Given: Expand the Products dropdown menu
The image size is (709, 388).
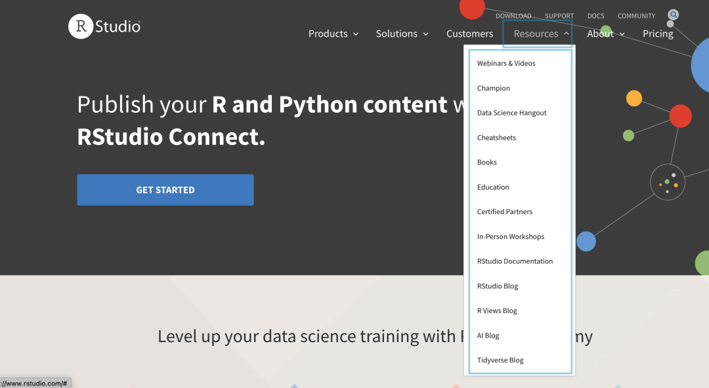Looking at the screenshot, I should point(333,33).
